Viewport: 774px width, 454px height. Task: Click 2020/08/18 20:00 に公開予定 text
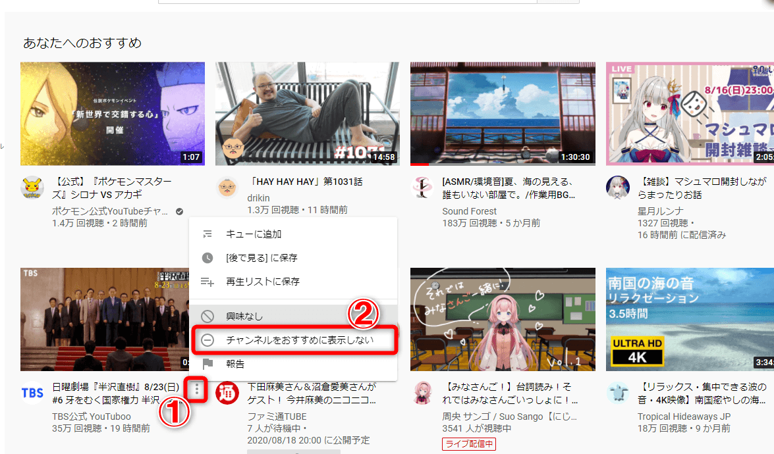tap(308, 440)
